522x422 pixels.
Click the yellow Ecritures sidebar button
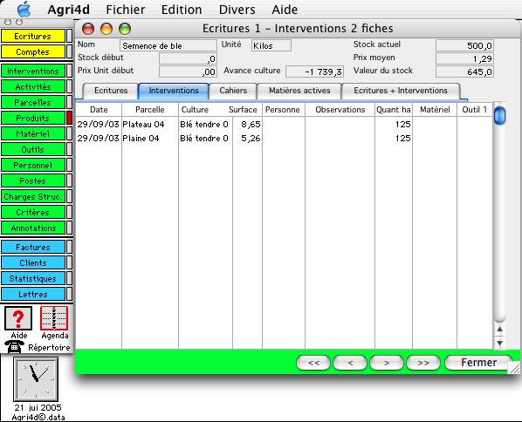(x=32, y=36)
